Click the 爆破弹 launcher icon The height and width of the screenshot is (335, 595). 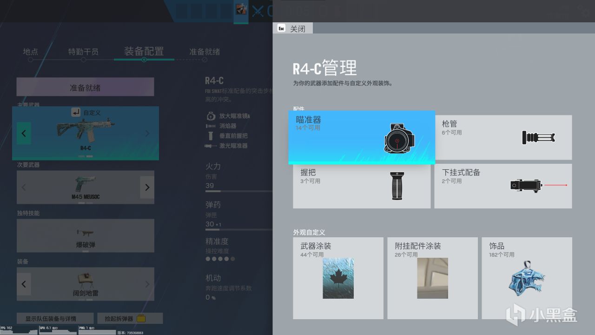(x=85, y=232)
